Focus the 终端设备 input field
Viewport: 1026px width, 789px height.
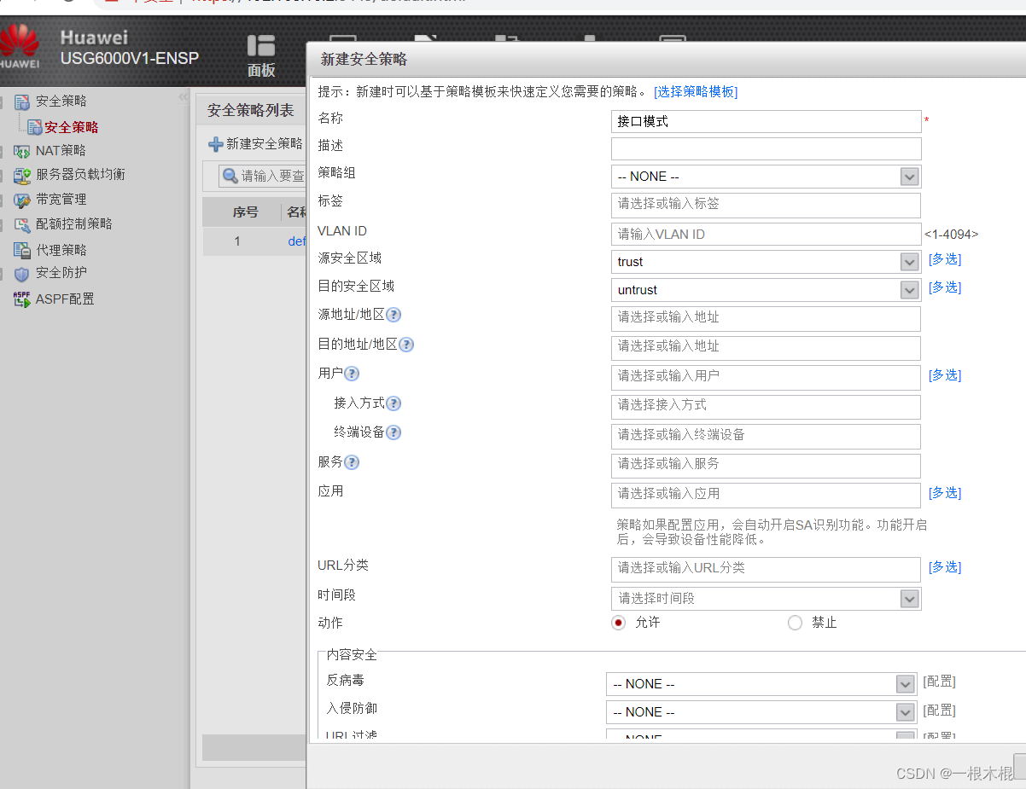(x=767, y=436)
